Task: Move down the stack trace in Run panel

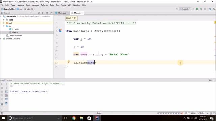Action: (x=6, y=88)
